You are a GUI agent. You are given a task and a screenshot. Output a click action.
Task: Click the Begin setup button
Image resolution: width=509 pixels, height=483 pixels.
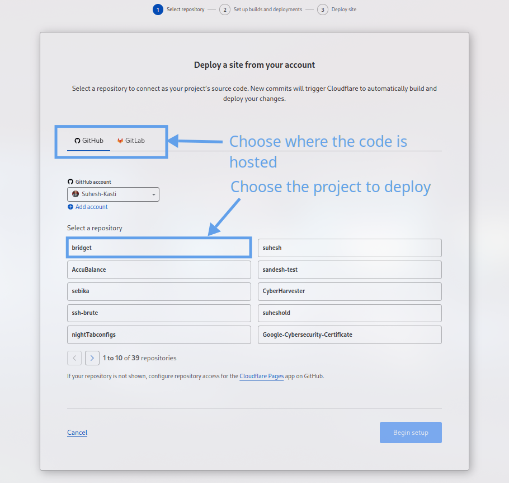(411, 432)
